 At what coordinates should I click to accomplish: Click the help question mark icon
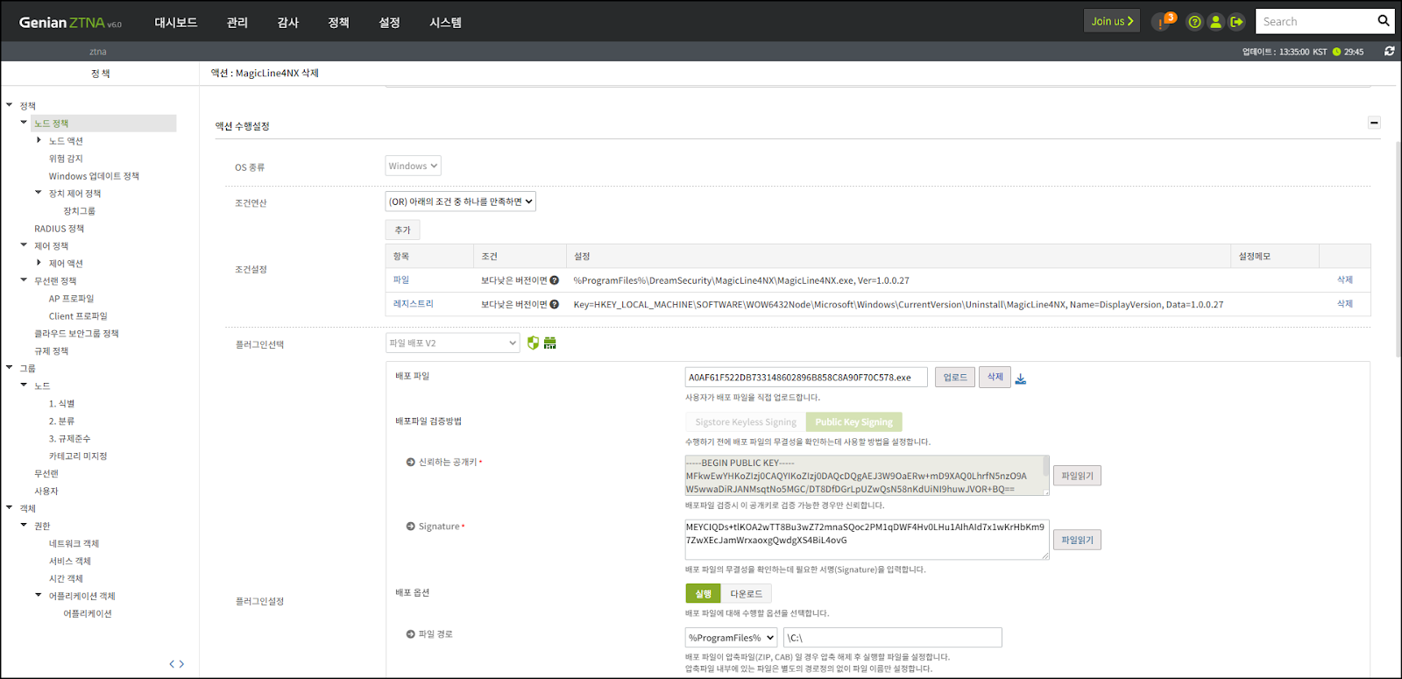click(x=1194, y=22)
